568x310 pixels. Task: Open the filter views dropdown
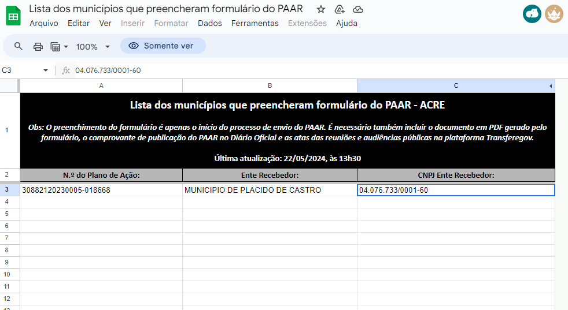[x=59, y=46]
